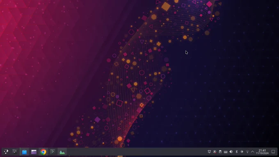Viewport: 279px width, 157px height.
Task: Open the pager settings sliders icon
Action: pyautogui.click(x=15, y=152)
